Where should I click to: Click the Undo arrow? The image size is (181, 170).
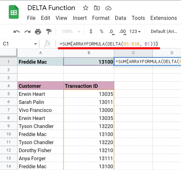coord(17,31)
